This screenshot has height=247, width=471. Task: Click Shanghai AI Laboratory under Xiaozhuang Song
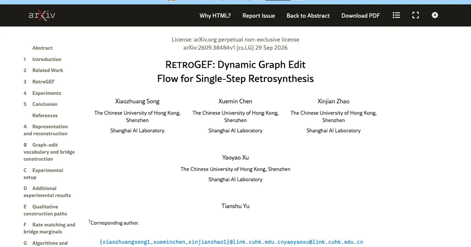tap(137, 131)
